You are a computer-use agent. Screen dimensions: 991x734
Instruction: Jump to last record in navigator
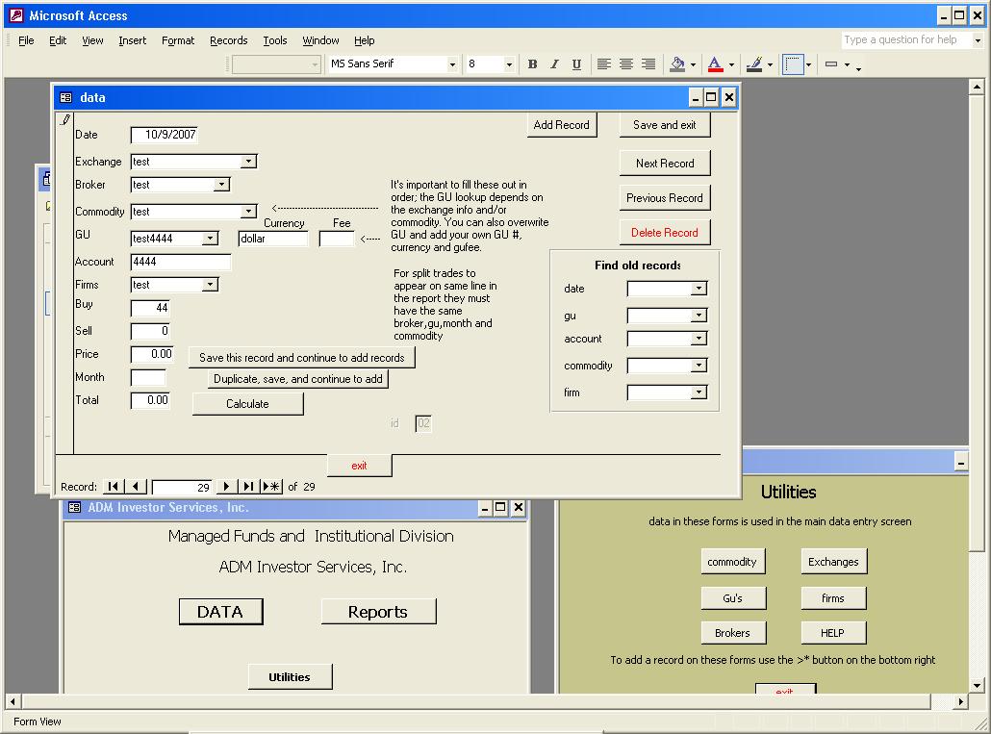coord(248,487)
